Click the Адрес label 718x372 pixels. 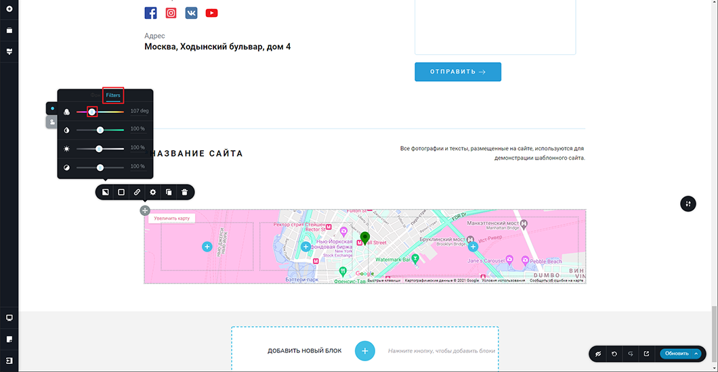[x=154, y=36]
